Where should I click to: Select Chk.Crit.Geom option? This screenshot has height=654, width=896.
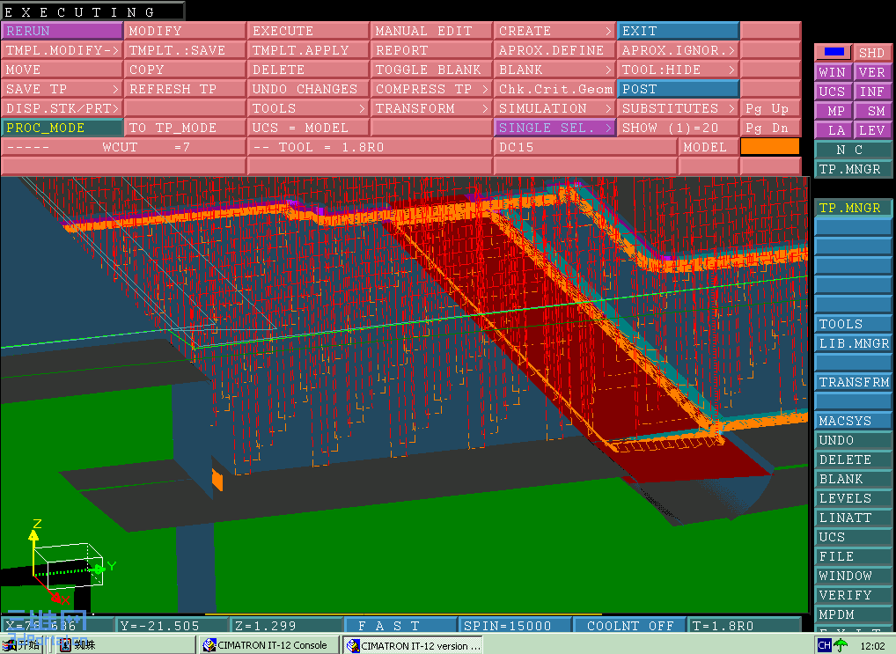(554, 89)
